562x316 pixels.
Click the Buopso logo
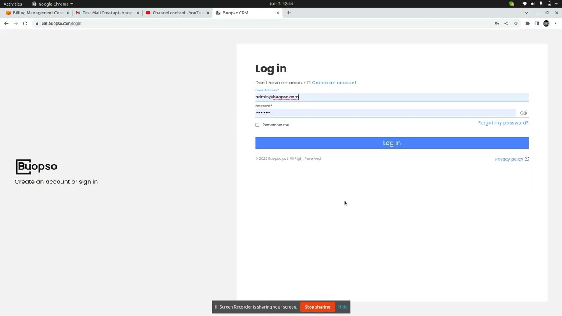click(x=36, y=166)
